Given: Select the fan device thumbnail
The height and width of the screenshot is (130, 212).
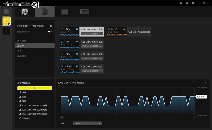Looking at the screenshot, I should (25, 12).
